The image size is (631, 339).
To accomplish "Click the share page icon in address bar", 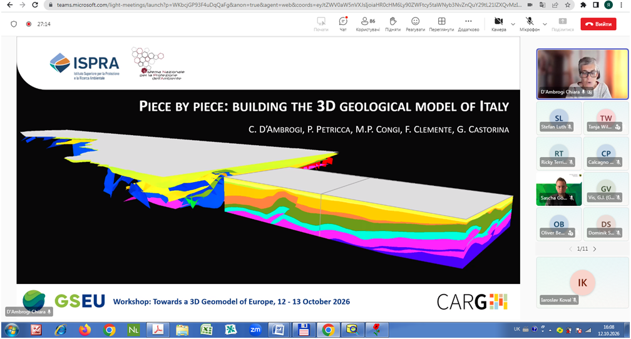I will coord(555,5).
